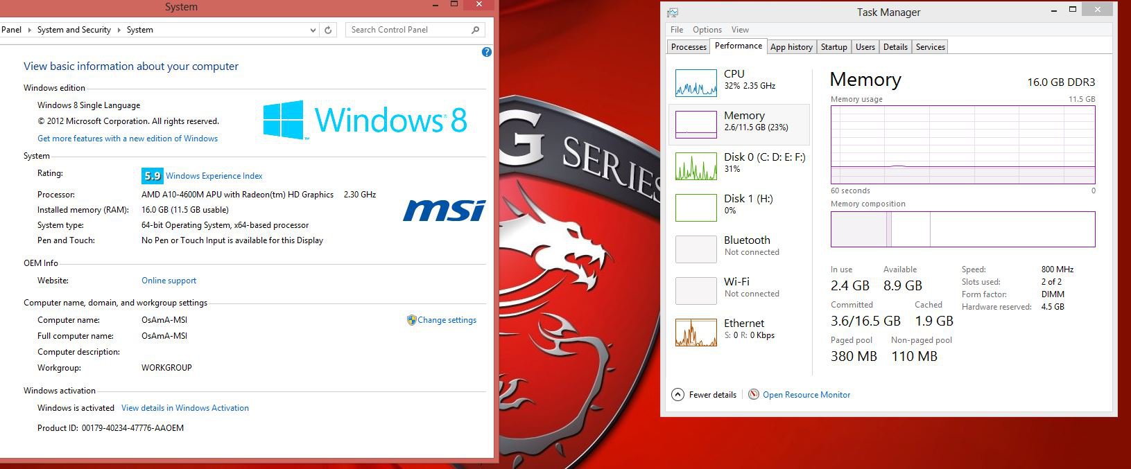Close the Task Manager window
The image size is (1131, 469).
[1097, 9]
